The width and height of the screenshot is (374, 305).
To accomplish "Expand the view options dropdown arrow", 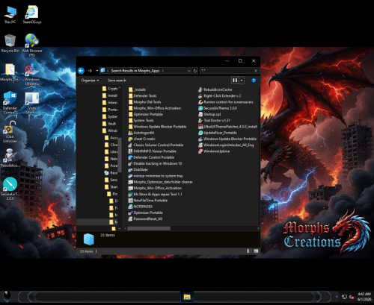I will point(242,81).
